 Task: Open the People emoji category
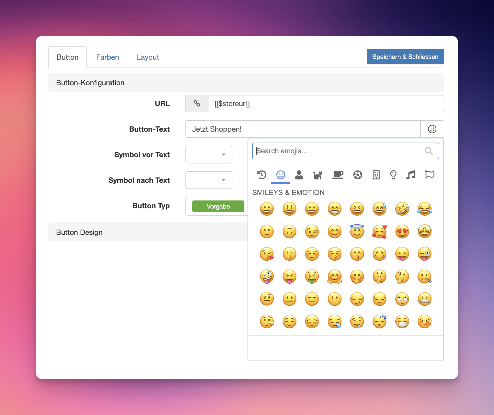pyautogui.click(x=299, y=175)
